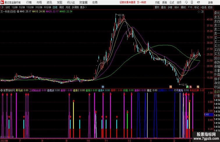The height and width of the screenshot is (142, 220).
Task: Open the 财富圈 menu
Action: (x=83, y=2)
